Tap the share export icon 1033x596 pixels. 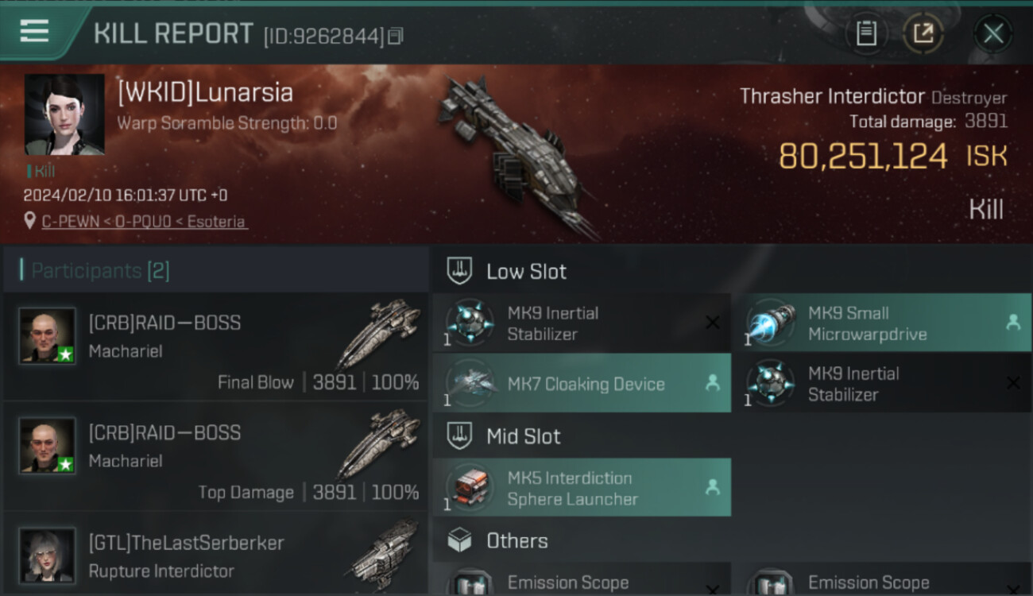[x=923, y=33]
